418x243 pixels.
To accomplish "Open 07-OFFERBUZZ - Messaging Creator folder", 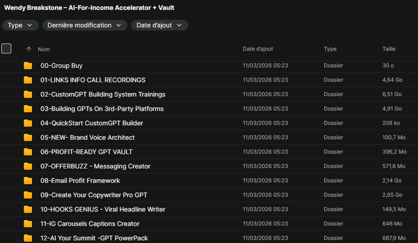I will pyautogui.click(x=95, y=166).
